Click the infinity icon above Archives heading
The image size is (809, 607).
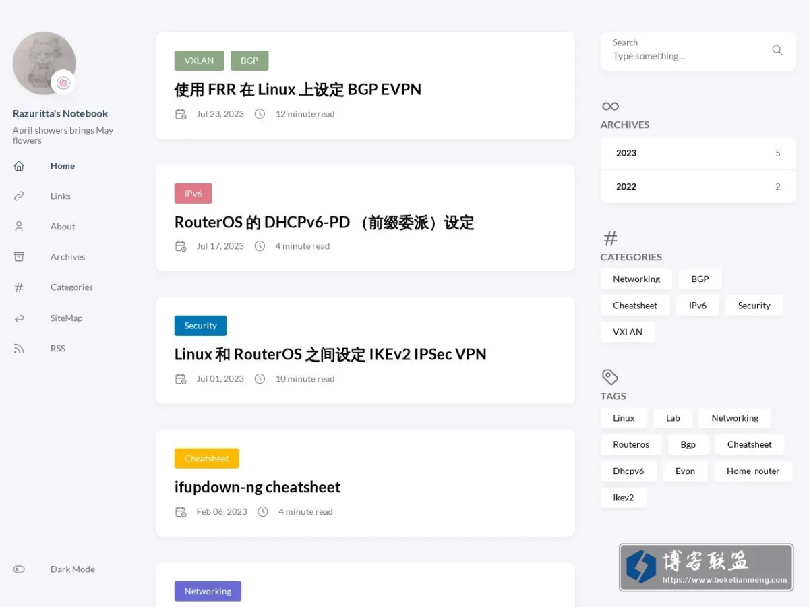click(610, 106)
